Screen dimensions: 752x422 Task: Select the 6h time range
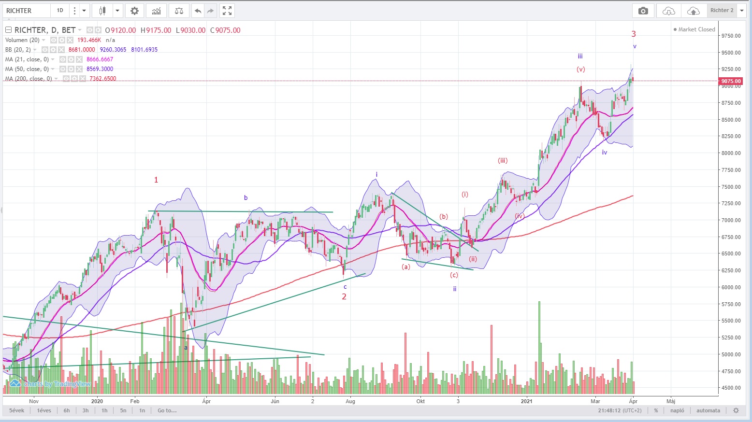click(67, 410)
